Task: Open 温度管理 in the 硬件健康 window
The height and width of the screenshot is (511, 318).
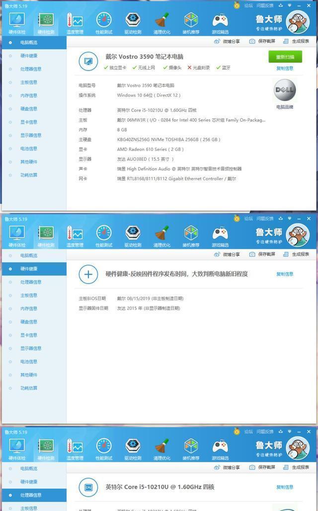Action: [x=75, y=236]
